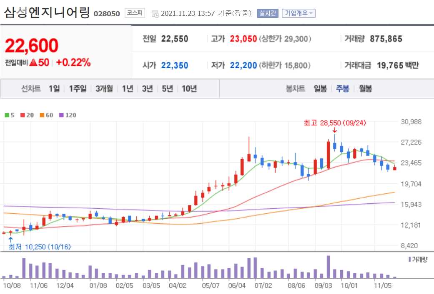Click the 코스피 market badge
The height and width of the screenshot is (294, 434).
[134, 13]
